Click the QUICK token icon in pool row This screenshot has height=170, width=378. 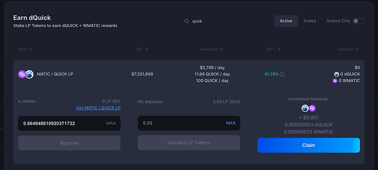[29, 74]
